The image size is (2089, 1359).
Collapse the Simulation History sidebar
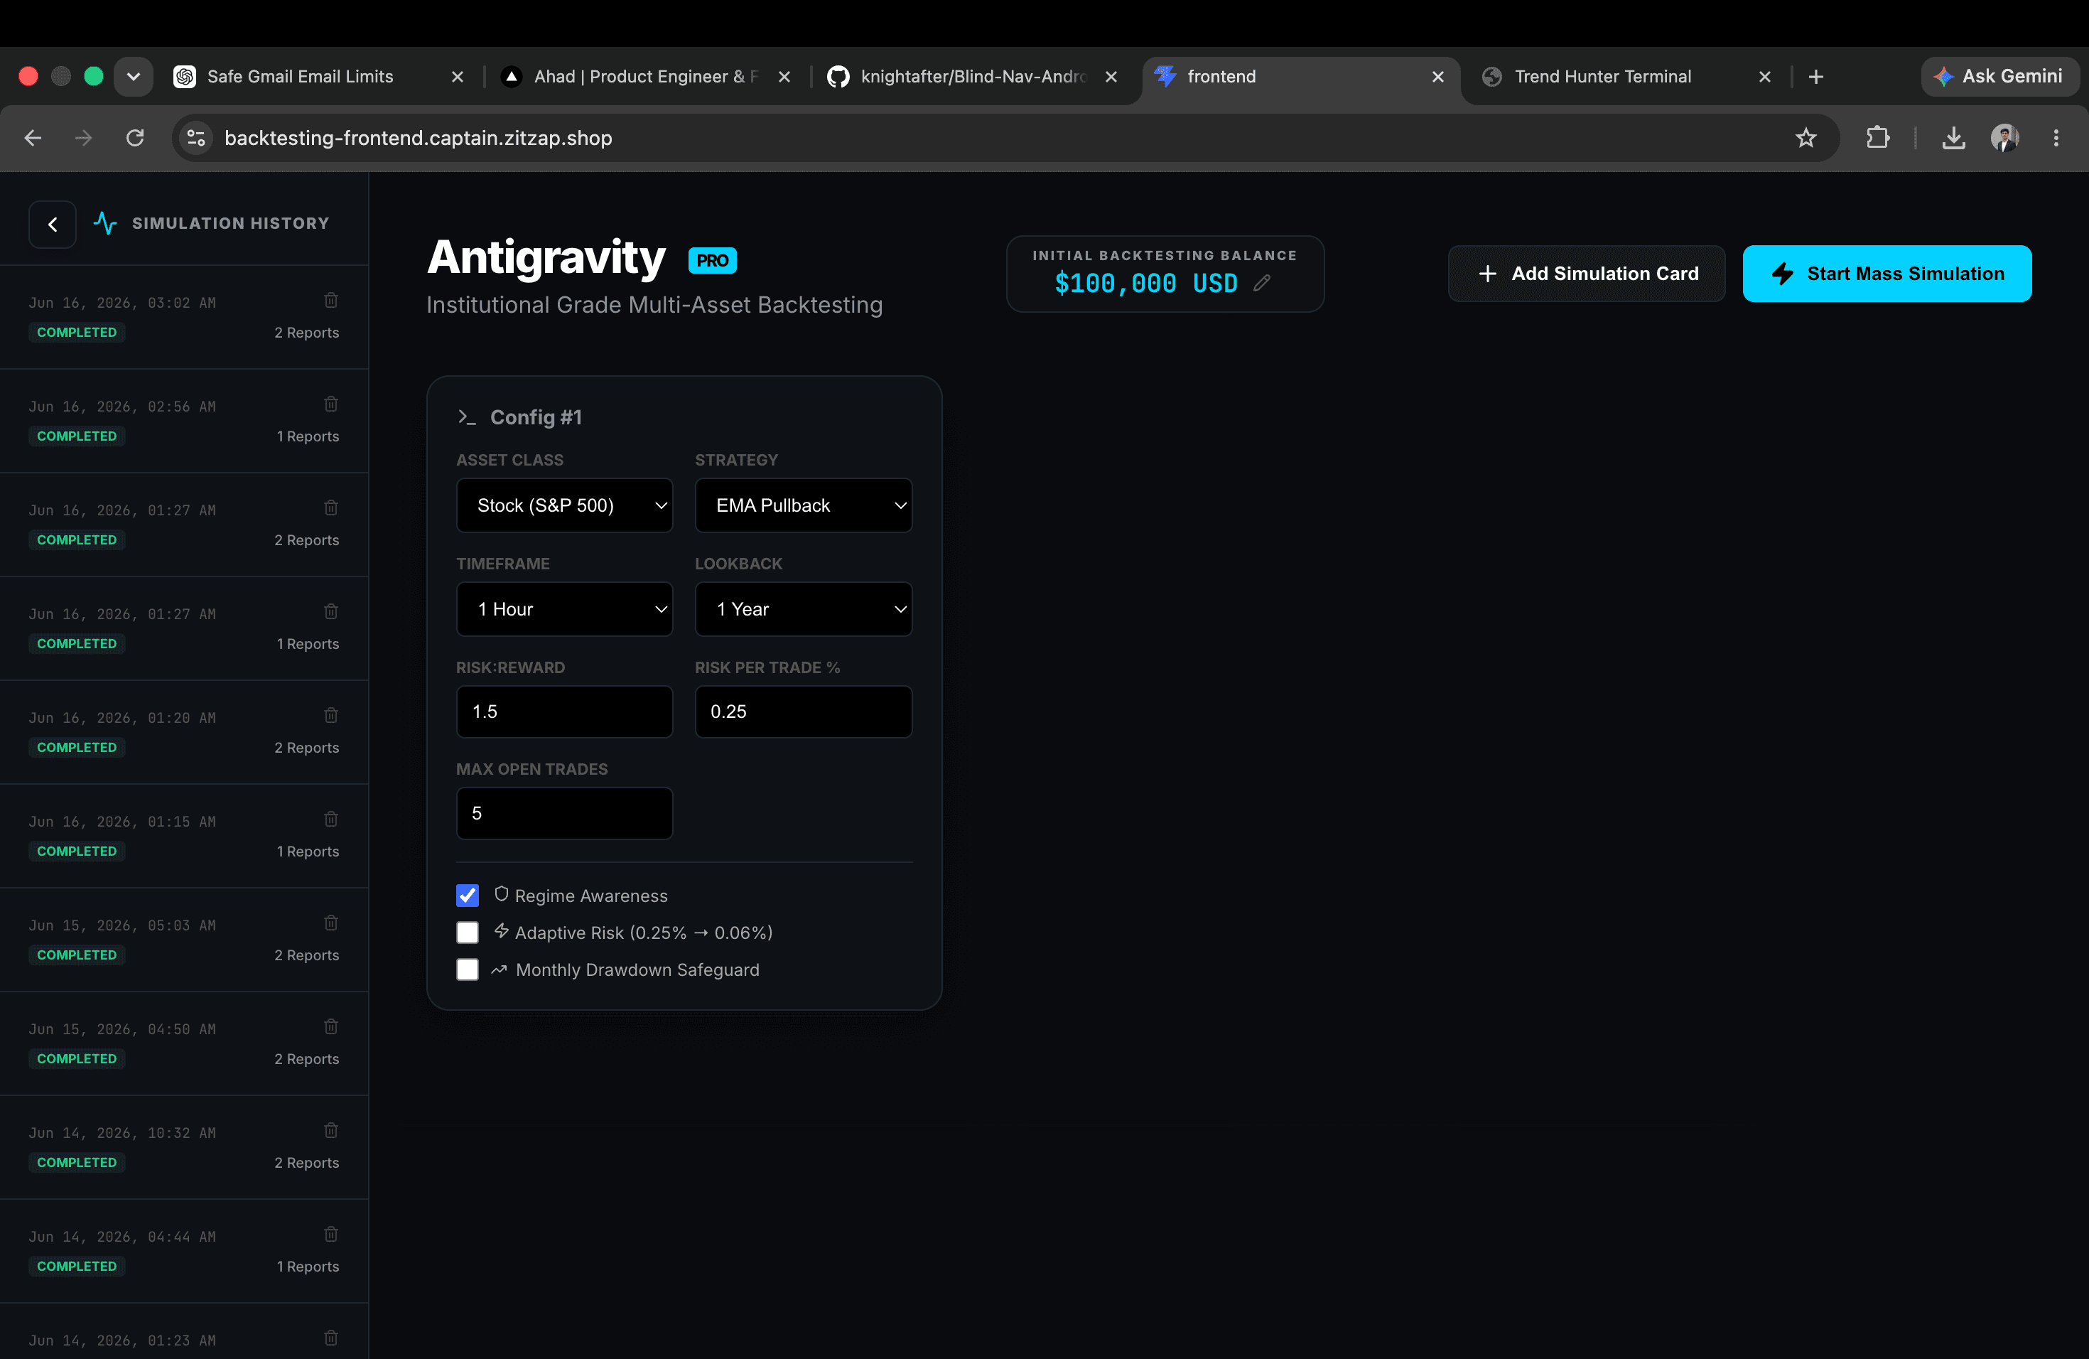tap(53, 224)
